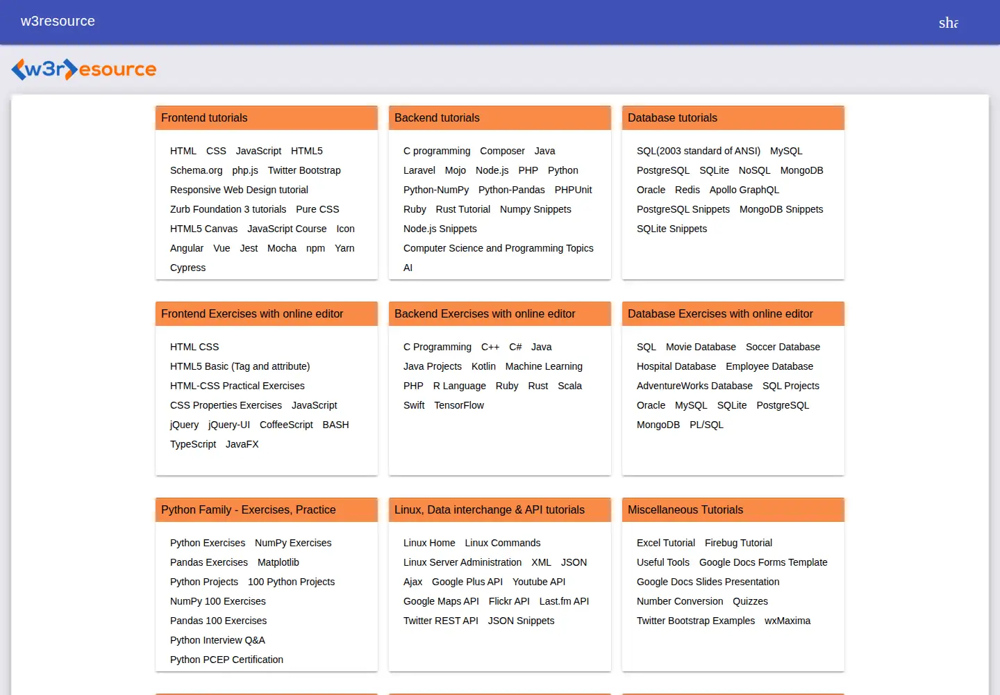The image size is (1000, 695).
Task: Click the Python-Pandas link
Action: [x=512, y=190]
